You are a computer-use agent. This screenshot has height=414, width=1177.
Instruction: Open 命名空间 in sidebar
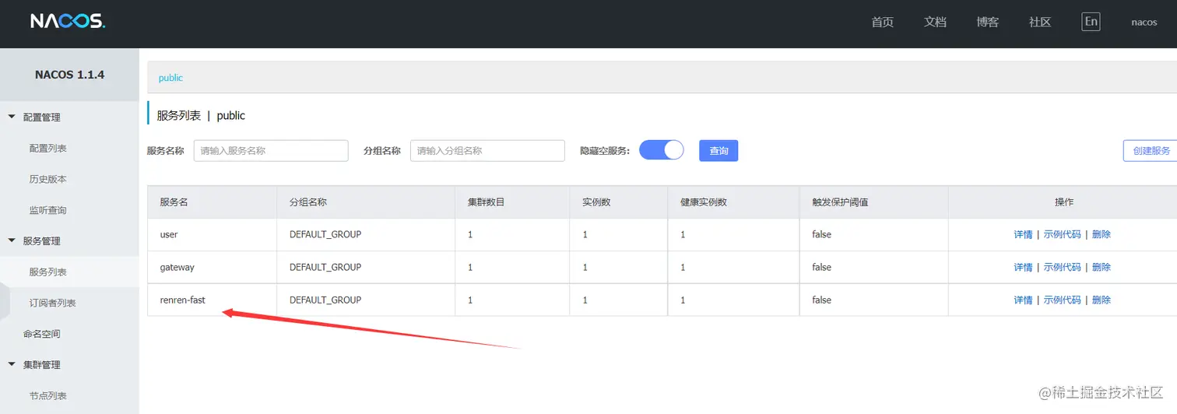(x=42, y=334)
